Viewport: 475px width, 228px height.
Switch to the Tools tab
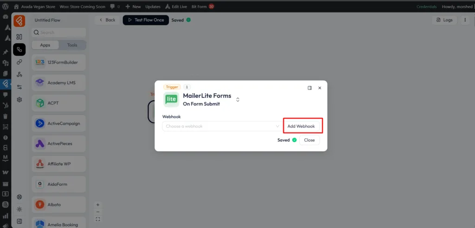coord(72,45)
